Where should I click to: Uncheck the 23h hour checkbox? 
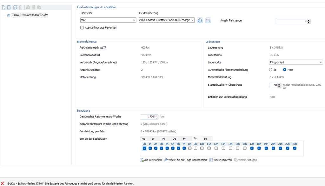(x=295, y=148)
